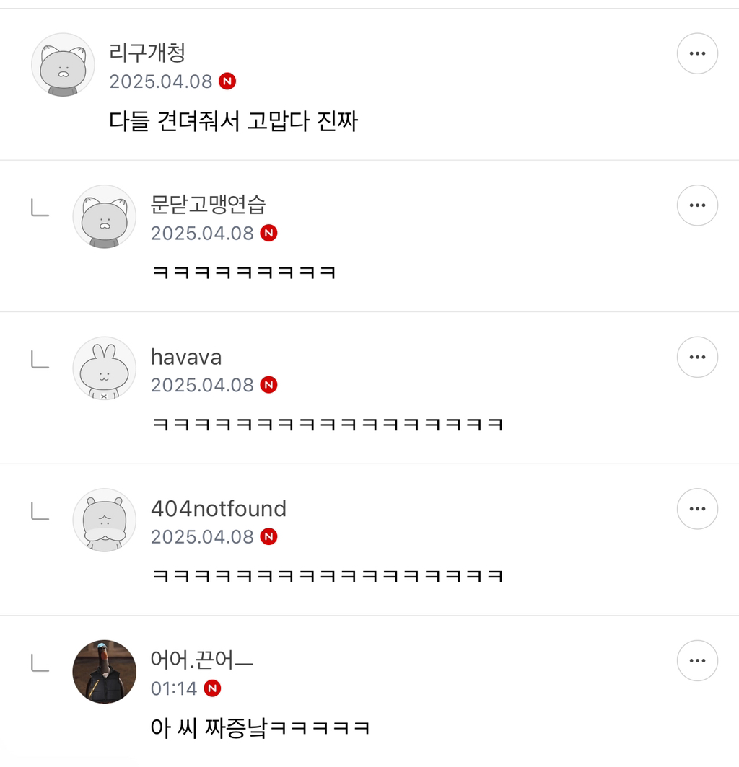This screenshot has height=767, width=739.
Task: Select the comment text 다들 견뎌줘서 고맙다 진짜
Action: point(233,121)
